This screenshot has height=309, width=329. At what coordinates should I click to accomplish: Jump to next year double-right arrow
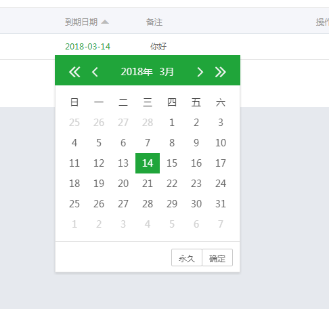(x=220, y=72)
